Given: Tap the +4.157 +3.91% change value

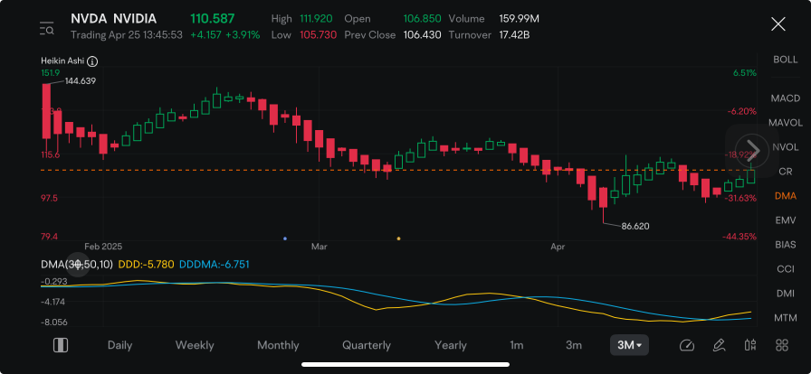Looking at the screenshot, I should tap(225, 35).
